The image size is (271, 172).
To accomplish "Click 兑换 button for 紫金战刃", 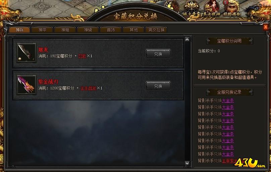I will 158,86.
